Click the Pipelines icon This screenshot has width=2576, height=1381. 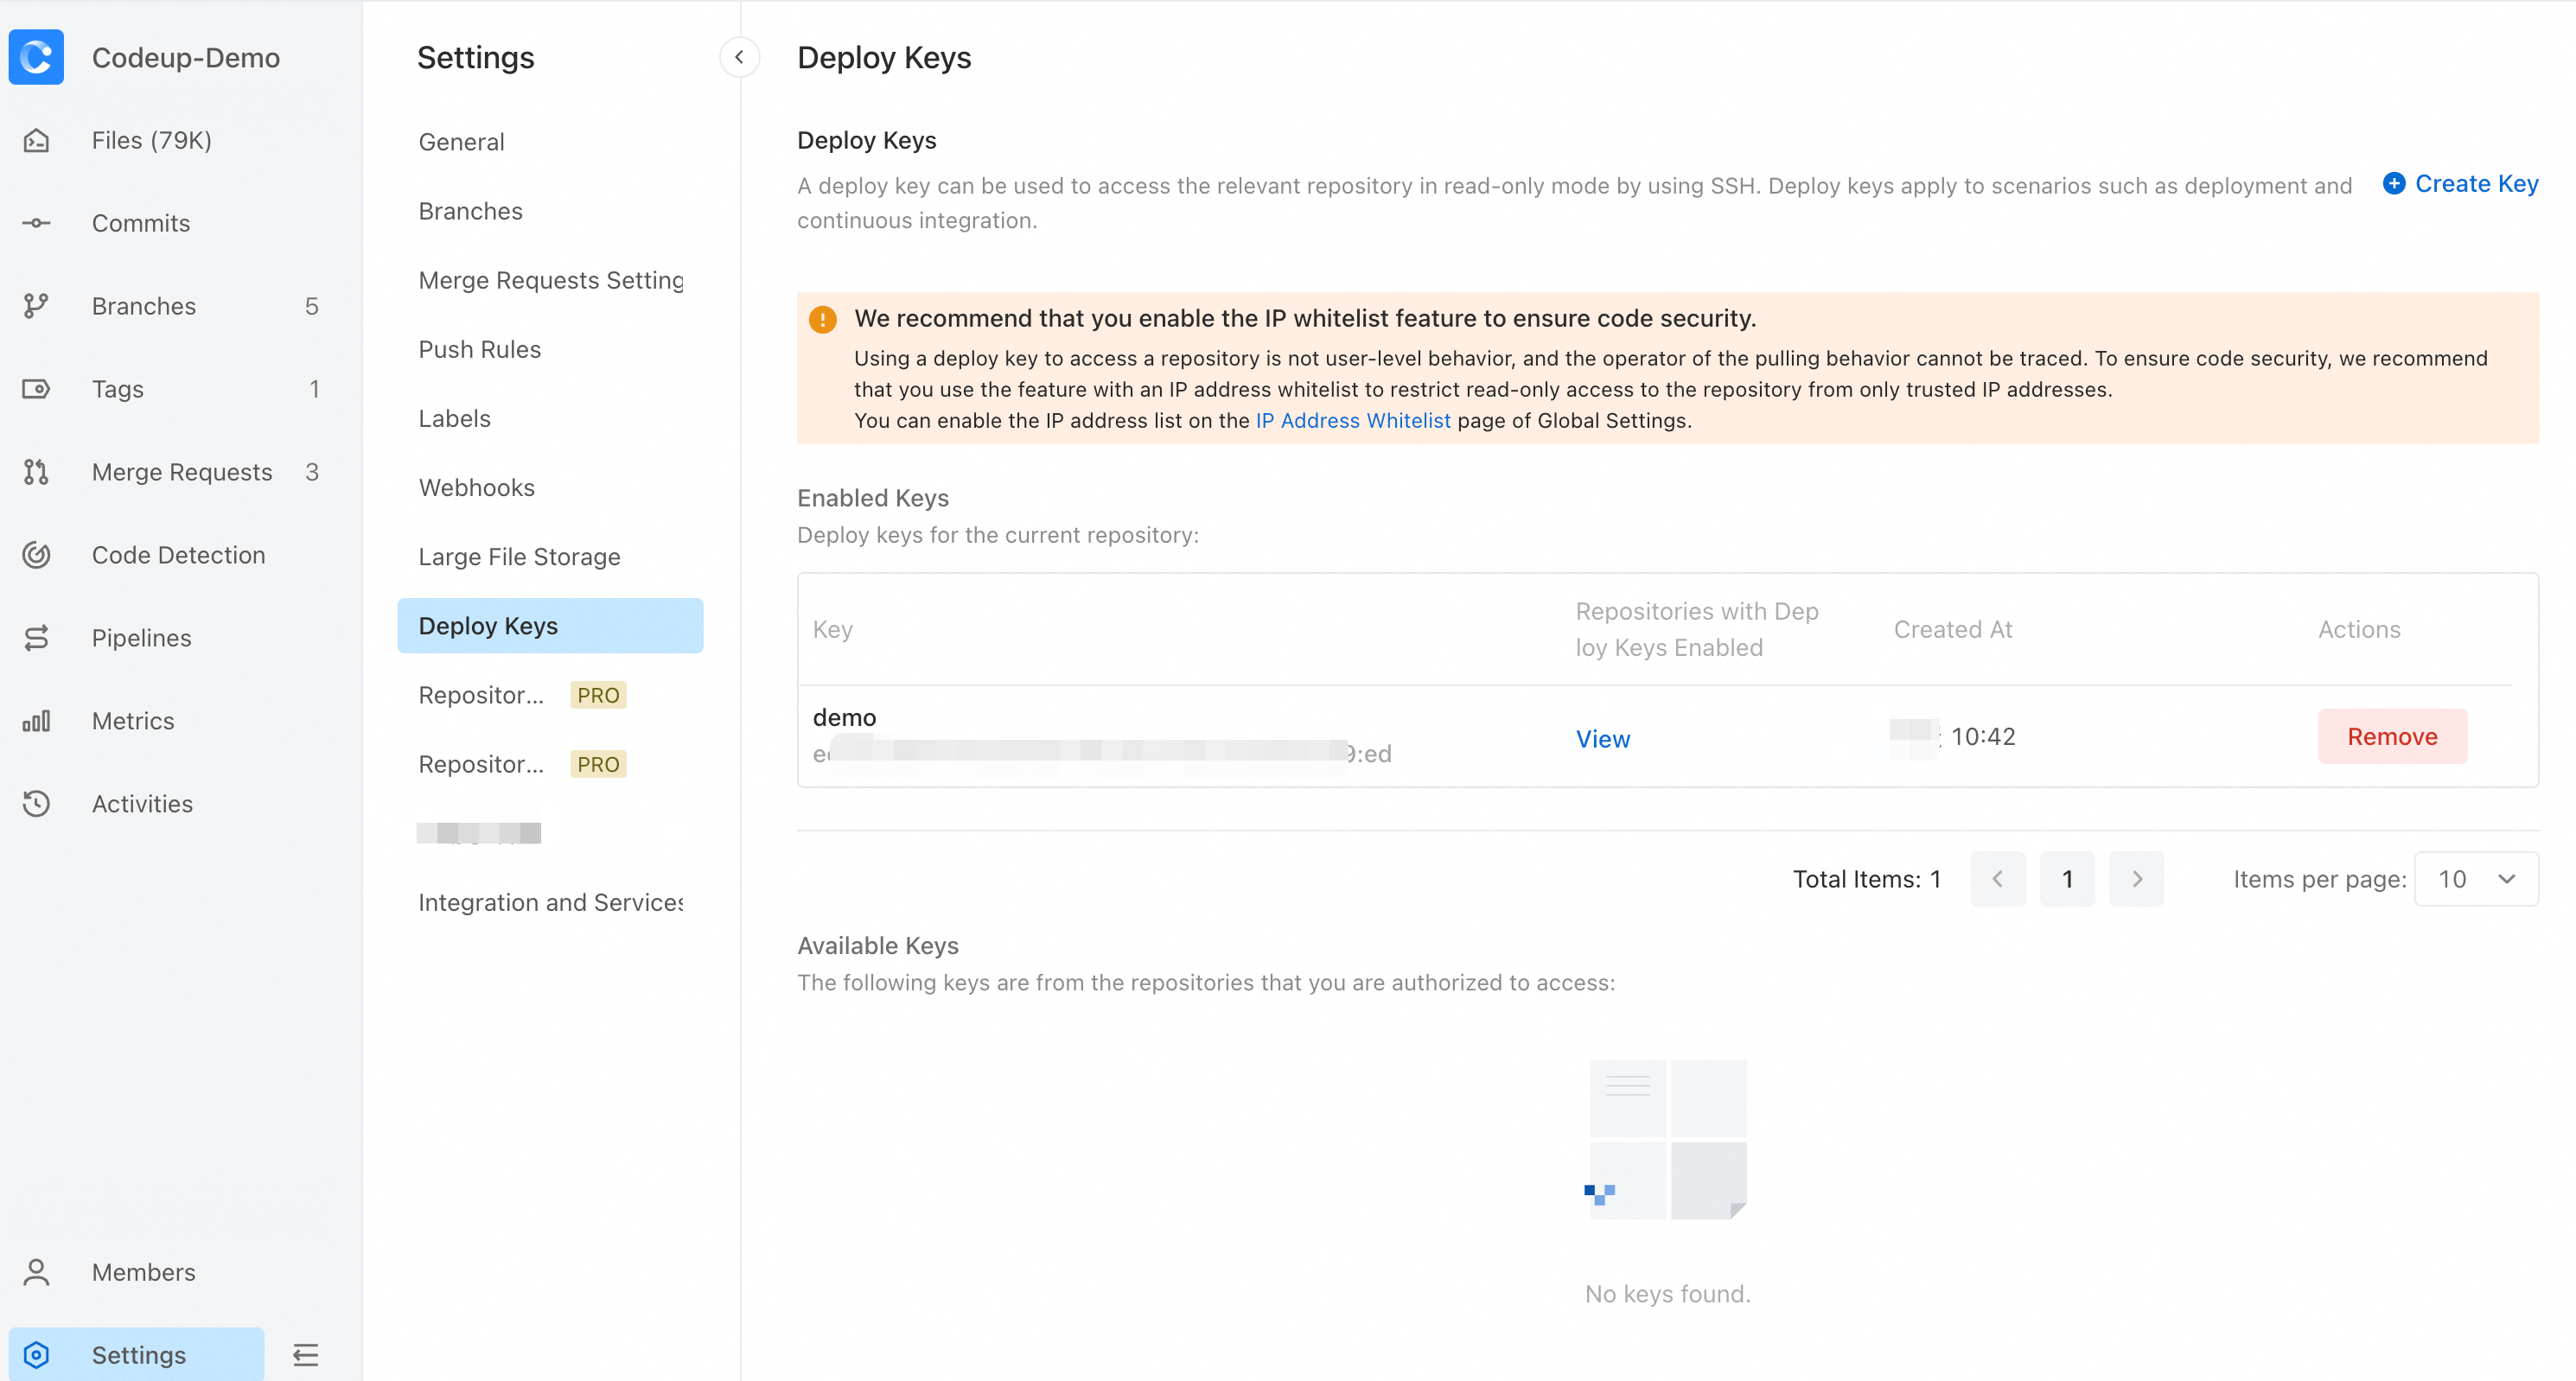click(x=36, y=638)
